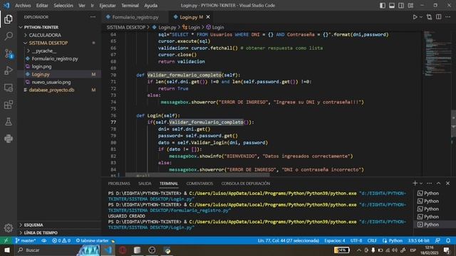Open terminal launch profile dropdown arrow
The height and width of the screenshot is (256, 456).
click(x=421, y=183)
